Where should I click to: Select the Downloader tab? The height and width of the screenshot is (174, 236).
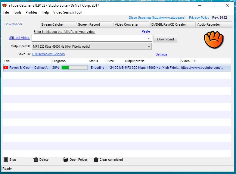(21, 24)
